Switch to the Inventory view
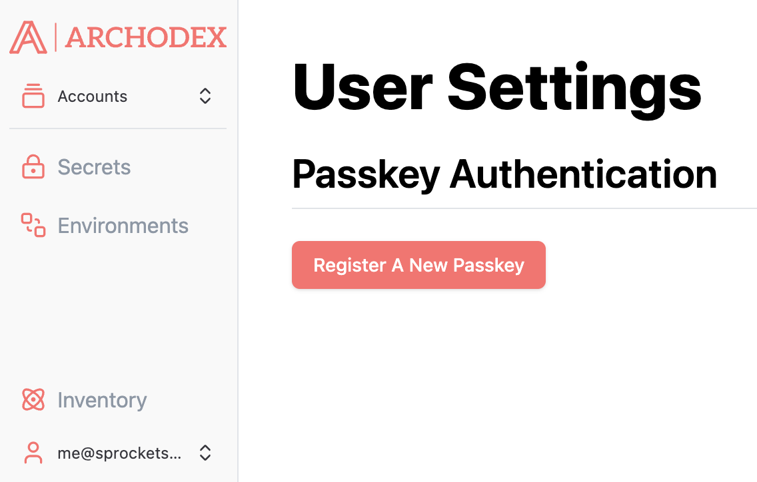This screenshot has width=757, height=482. [x=102, y=400]
